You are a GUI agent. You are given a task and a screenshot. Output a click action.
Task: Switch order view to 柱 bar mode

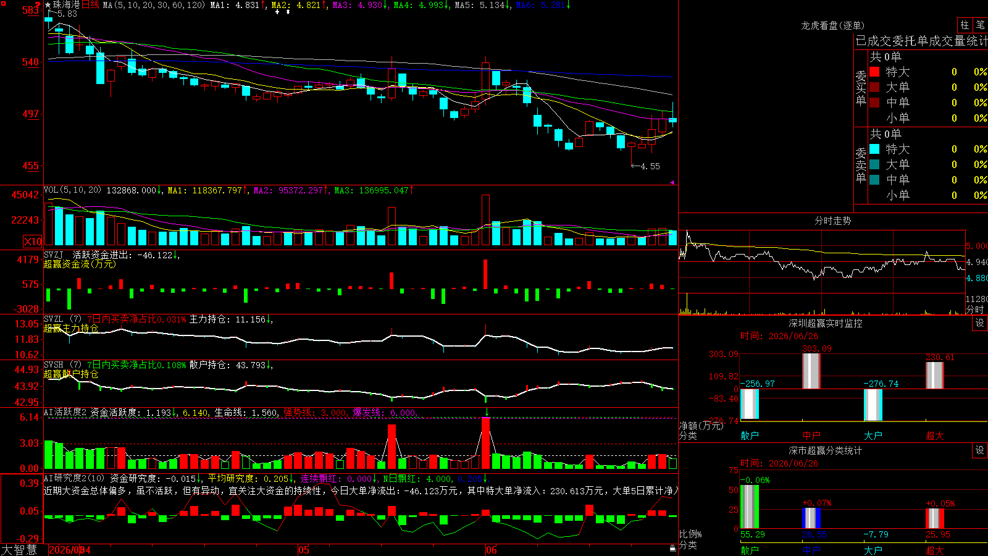point(965,25)
